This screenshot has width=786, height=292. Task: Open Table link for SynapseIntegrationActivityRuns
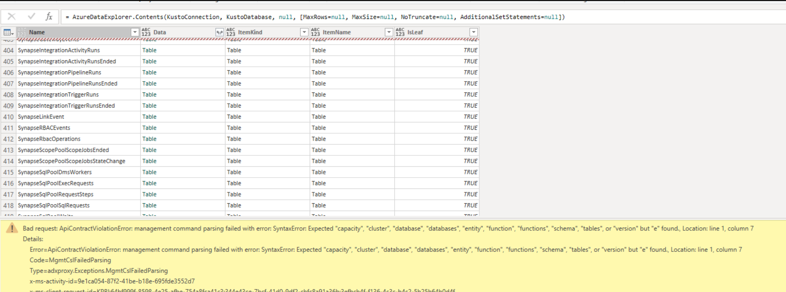(x=149, y=50)
